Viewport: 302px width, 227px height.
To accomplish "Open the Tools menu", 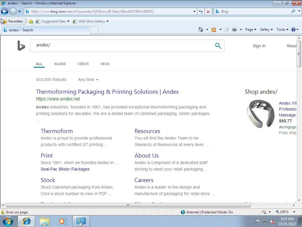I will pos(282,30).
